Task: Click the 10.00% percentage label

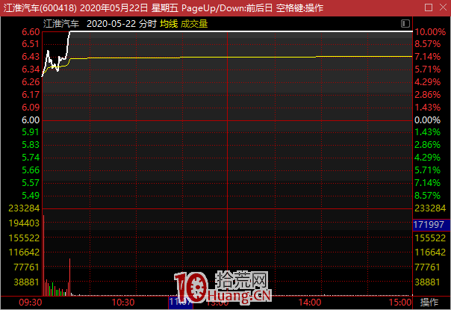Action: coord(430,31)
